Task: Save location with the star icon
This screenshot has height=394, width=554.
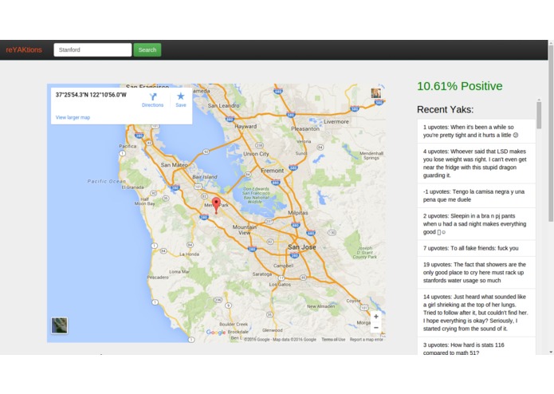Action: point(180,100)
